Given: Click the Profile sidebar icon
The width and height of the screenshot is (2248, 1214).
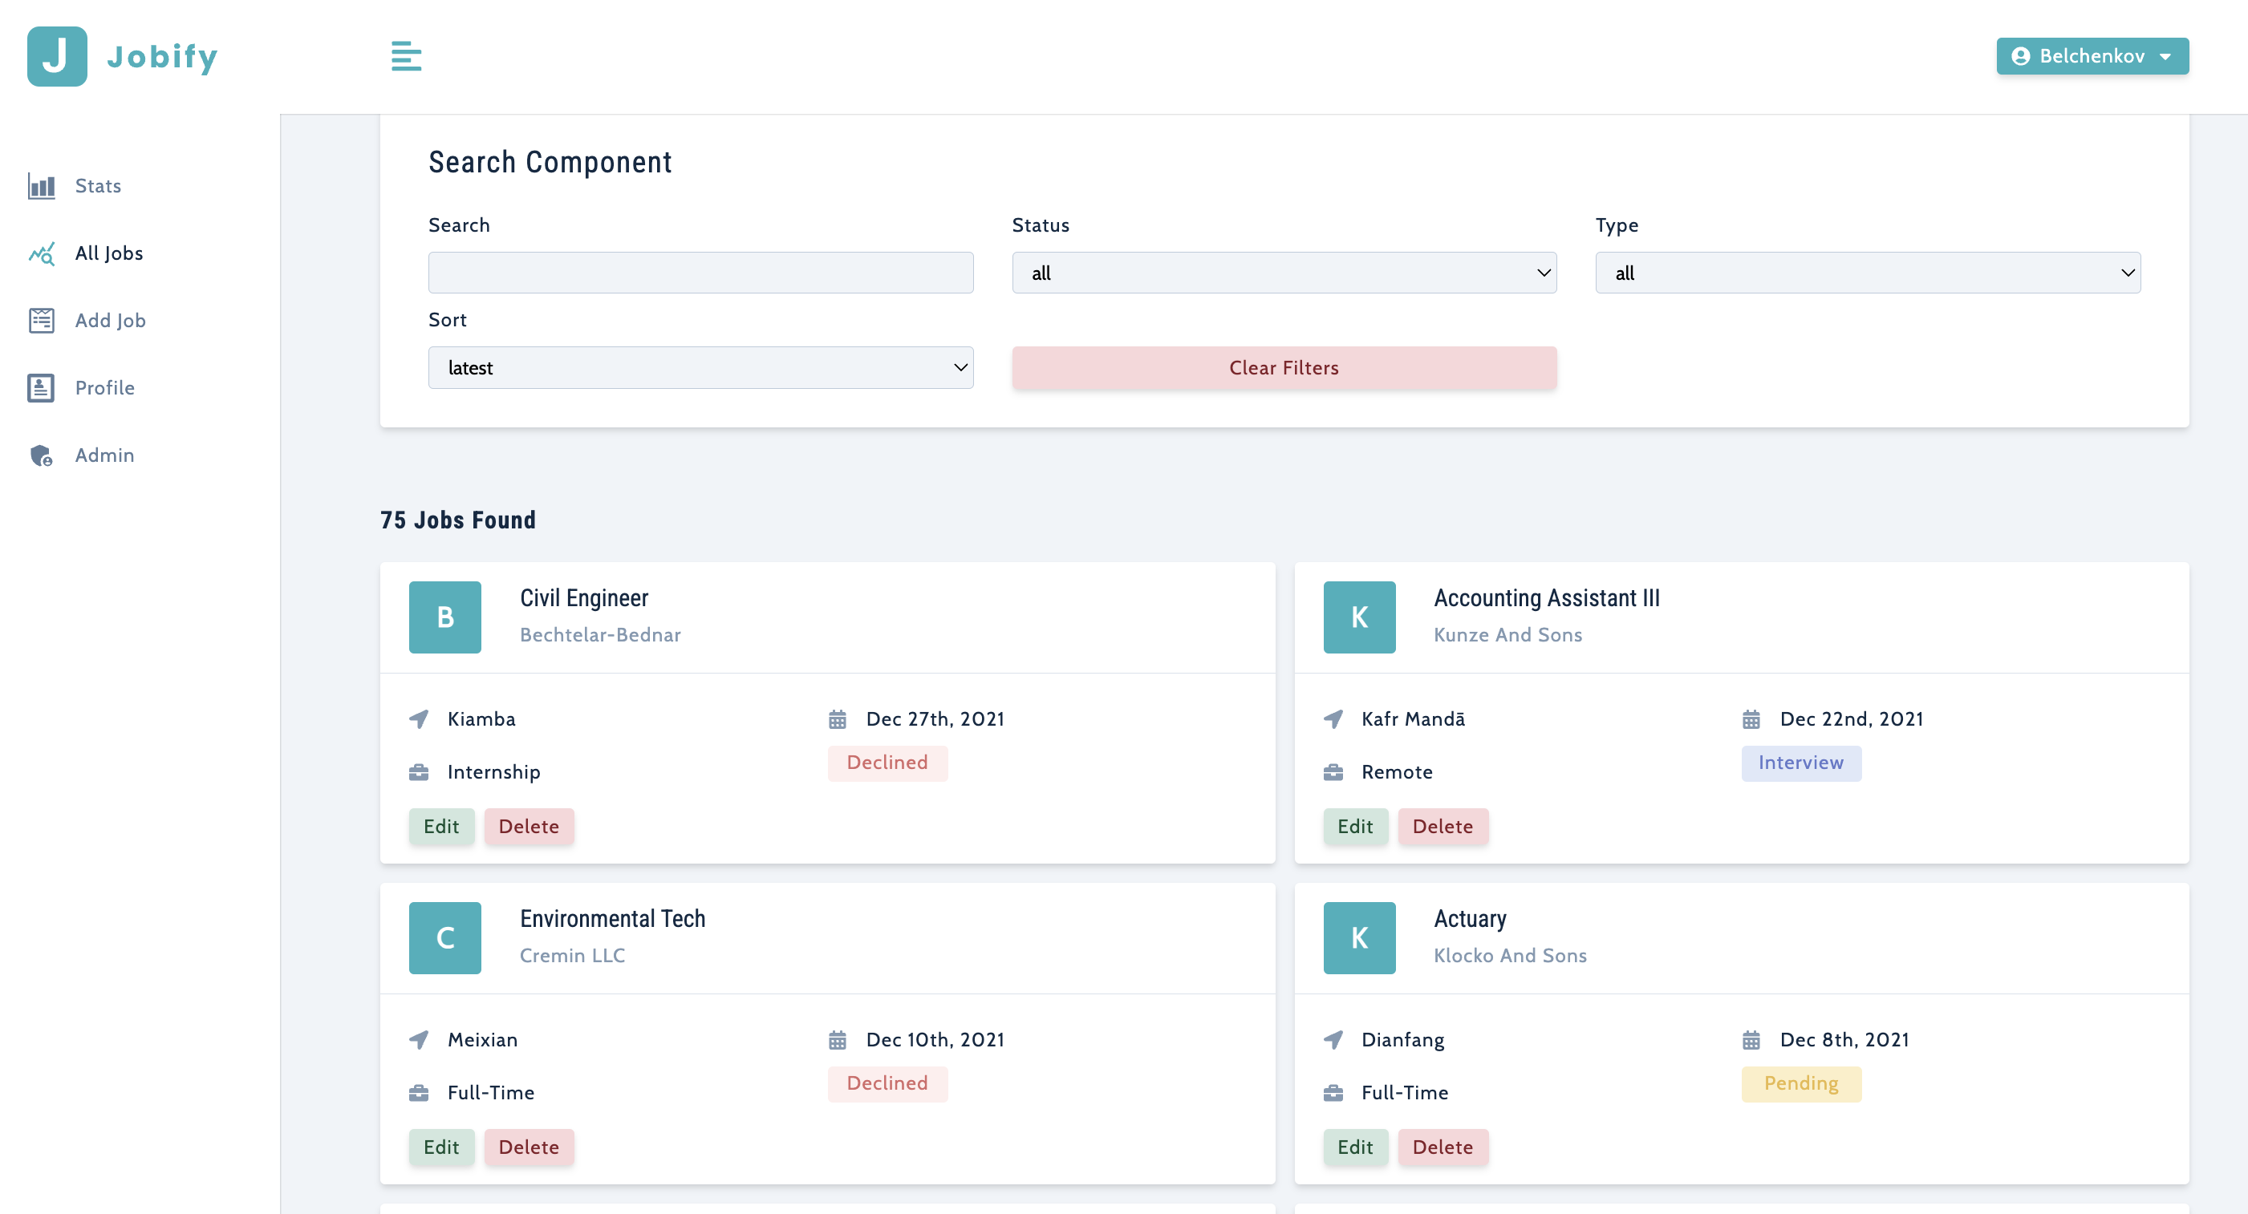Looking at the screenshot, I should point(41,388).
